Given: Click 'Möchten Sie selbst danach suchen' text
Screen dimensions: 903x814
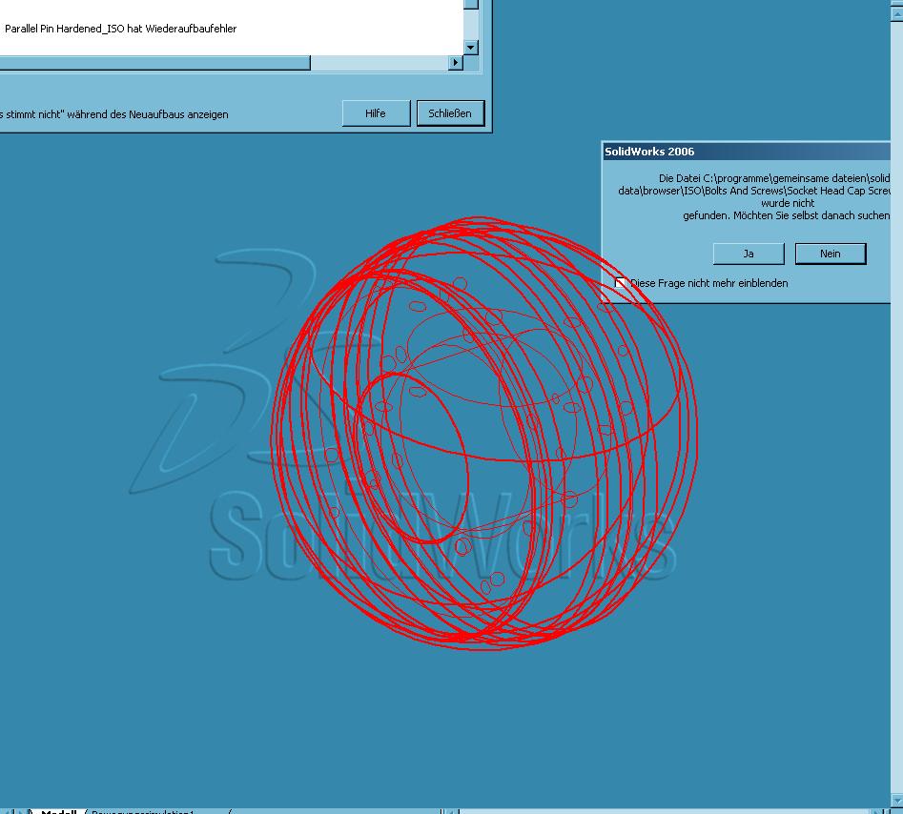Looking at the screenshot, I should (811, 215).
